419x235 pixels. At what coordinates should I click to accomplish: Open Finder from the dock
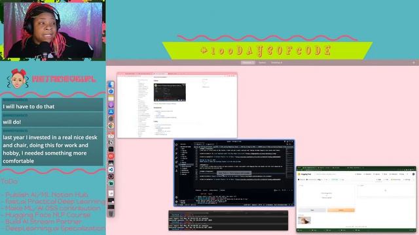tap(111, 84)
